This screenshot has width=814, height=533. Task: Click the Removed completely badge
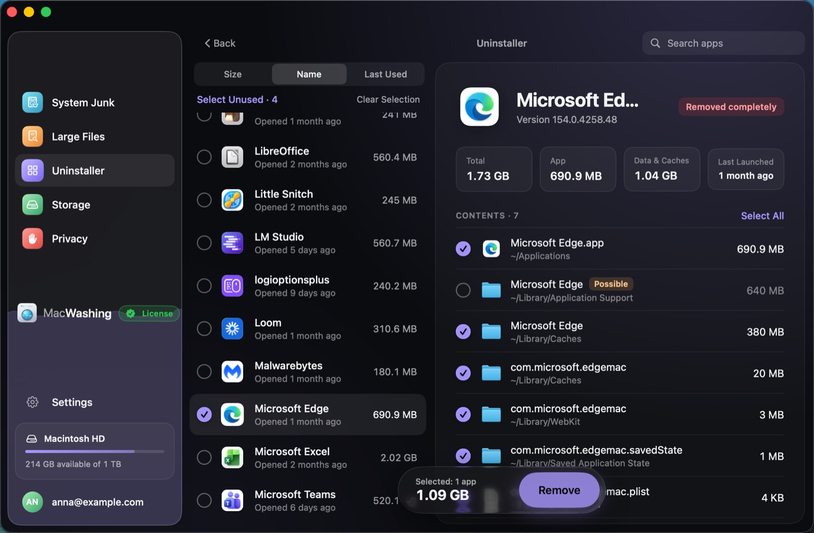click(x=731, y=107)
